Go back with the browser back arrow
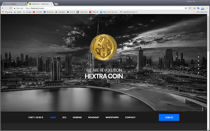Viewport: 210px width, 131px height. (3, 8)
